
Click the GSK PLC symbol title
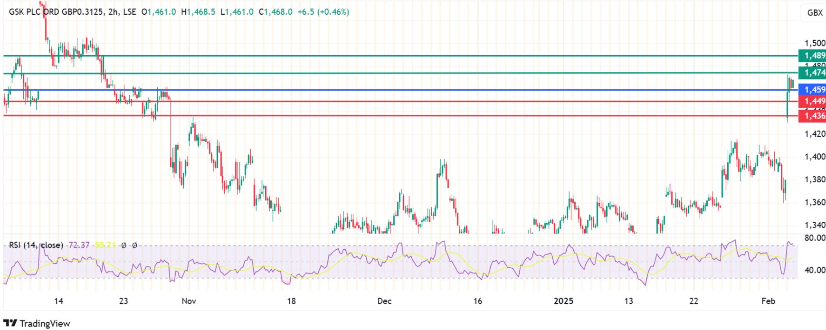pos(56,12)
